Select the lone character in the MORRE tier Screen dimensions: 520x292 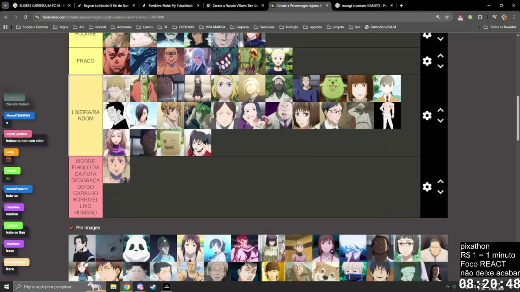coord(117,170)
